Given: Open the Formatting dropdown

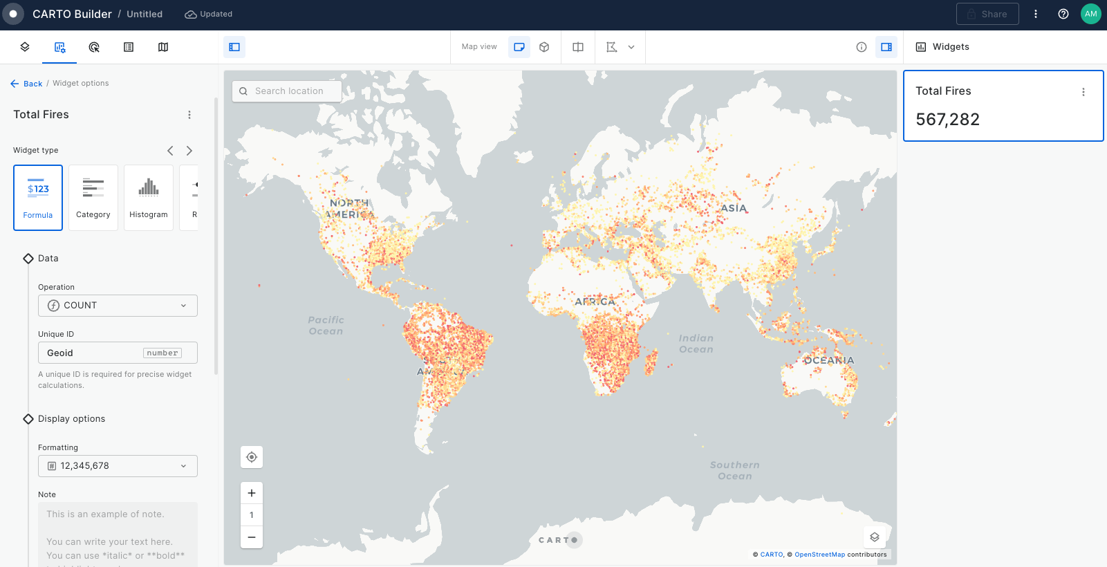Looking at the screenshot, I should 118,466.
